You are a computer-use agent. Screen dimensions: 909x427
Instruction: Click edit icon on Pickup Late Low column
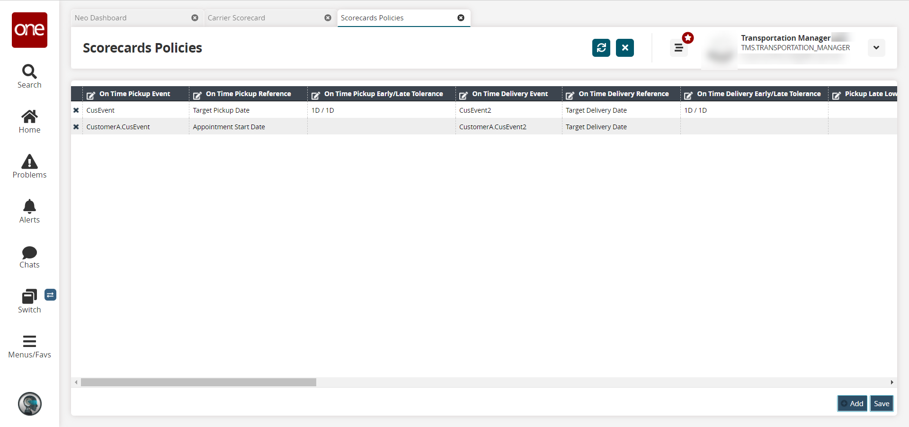[x=837, y=95]
